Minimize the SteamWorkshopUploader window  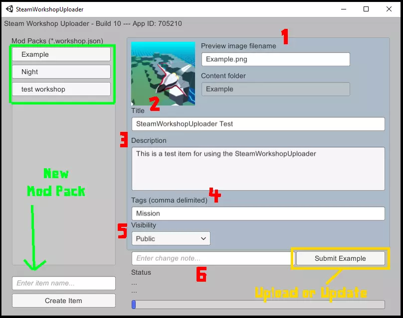[344, 9]
